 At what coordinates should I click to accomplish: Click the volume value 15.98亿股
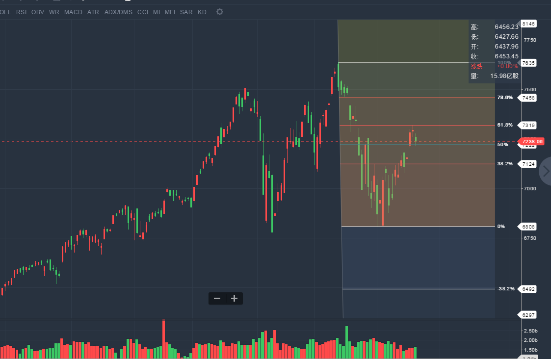[x=504, y=76]
